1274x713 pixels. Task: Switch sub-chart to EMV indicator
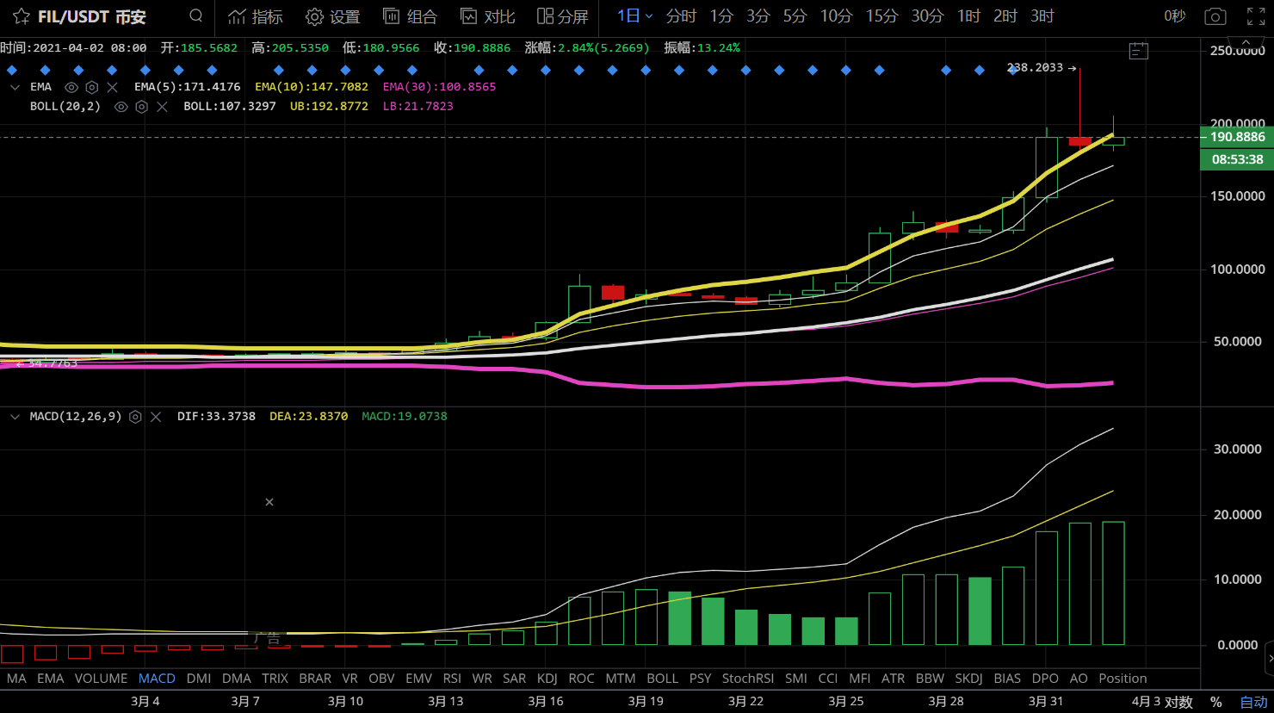pyautogui.click(x=419, y=679)
